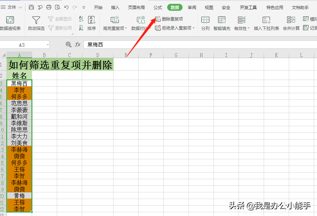This screenshot has width=317, height=216.
Task: Switch to the 插入 tab
Action: pos(115,7)
